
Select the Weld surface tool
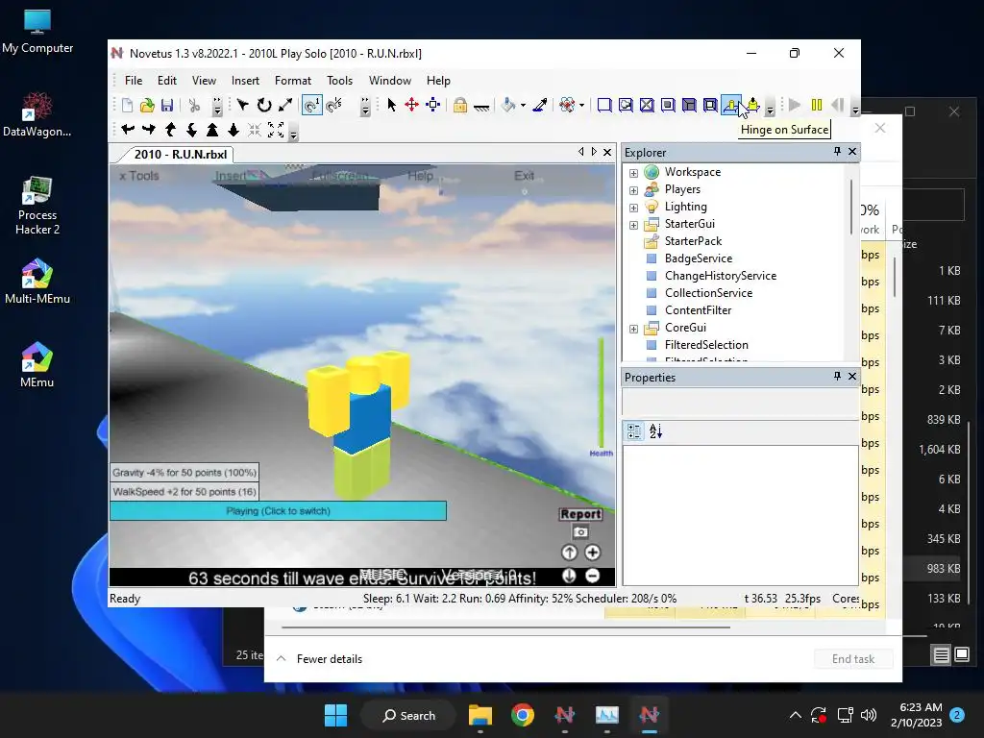click(x=647, y=105)
